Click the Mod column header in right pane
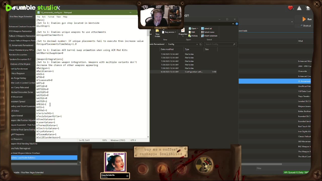 (300, 41)
